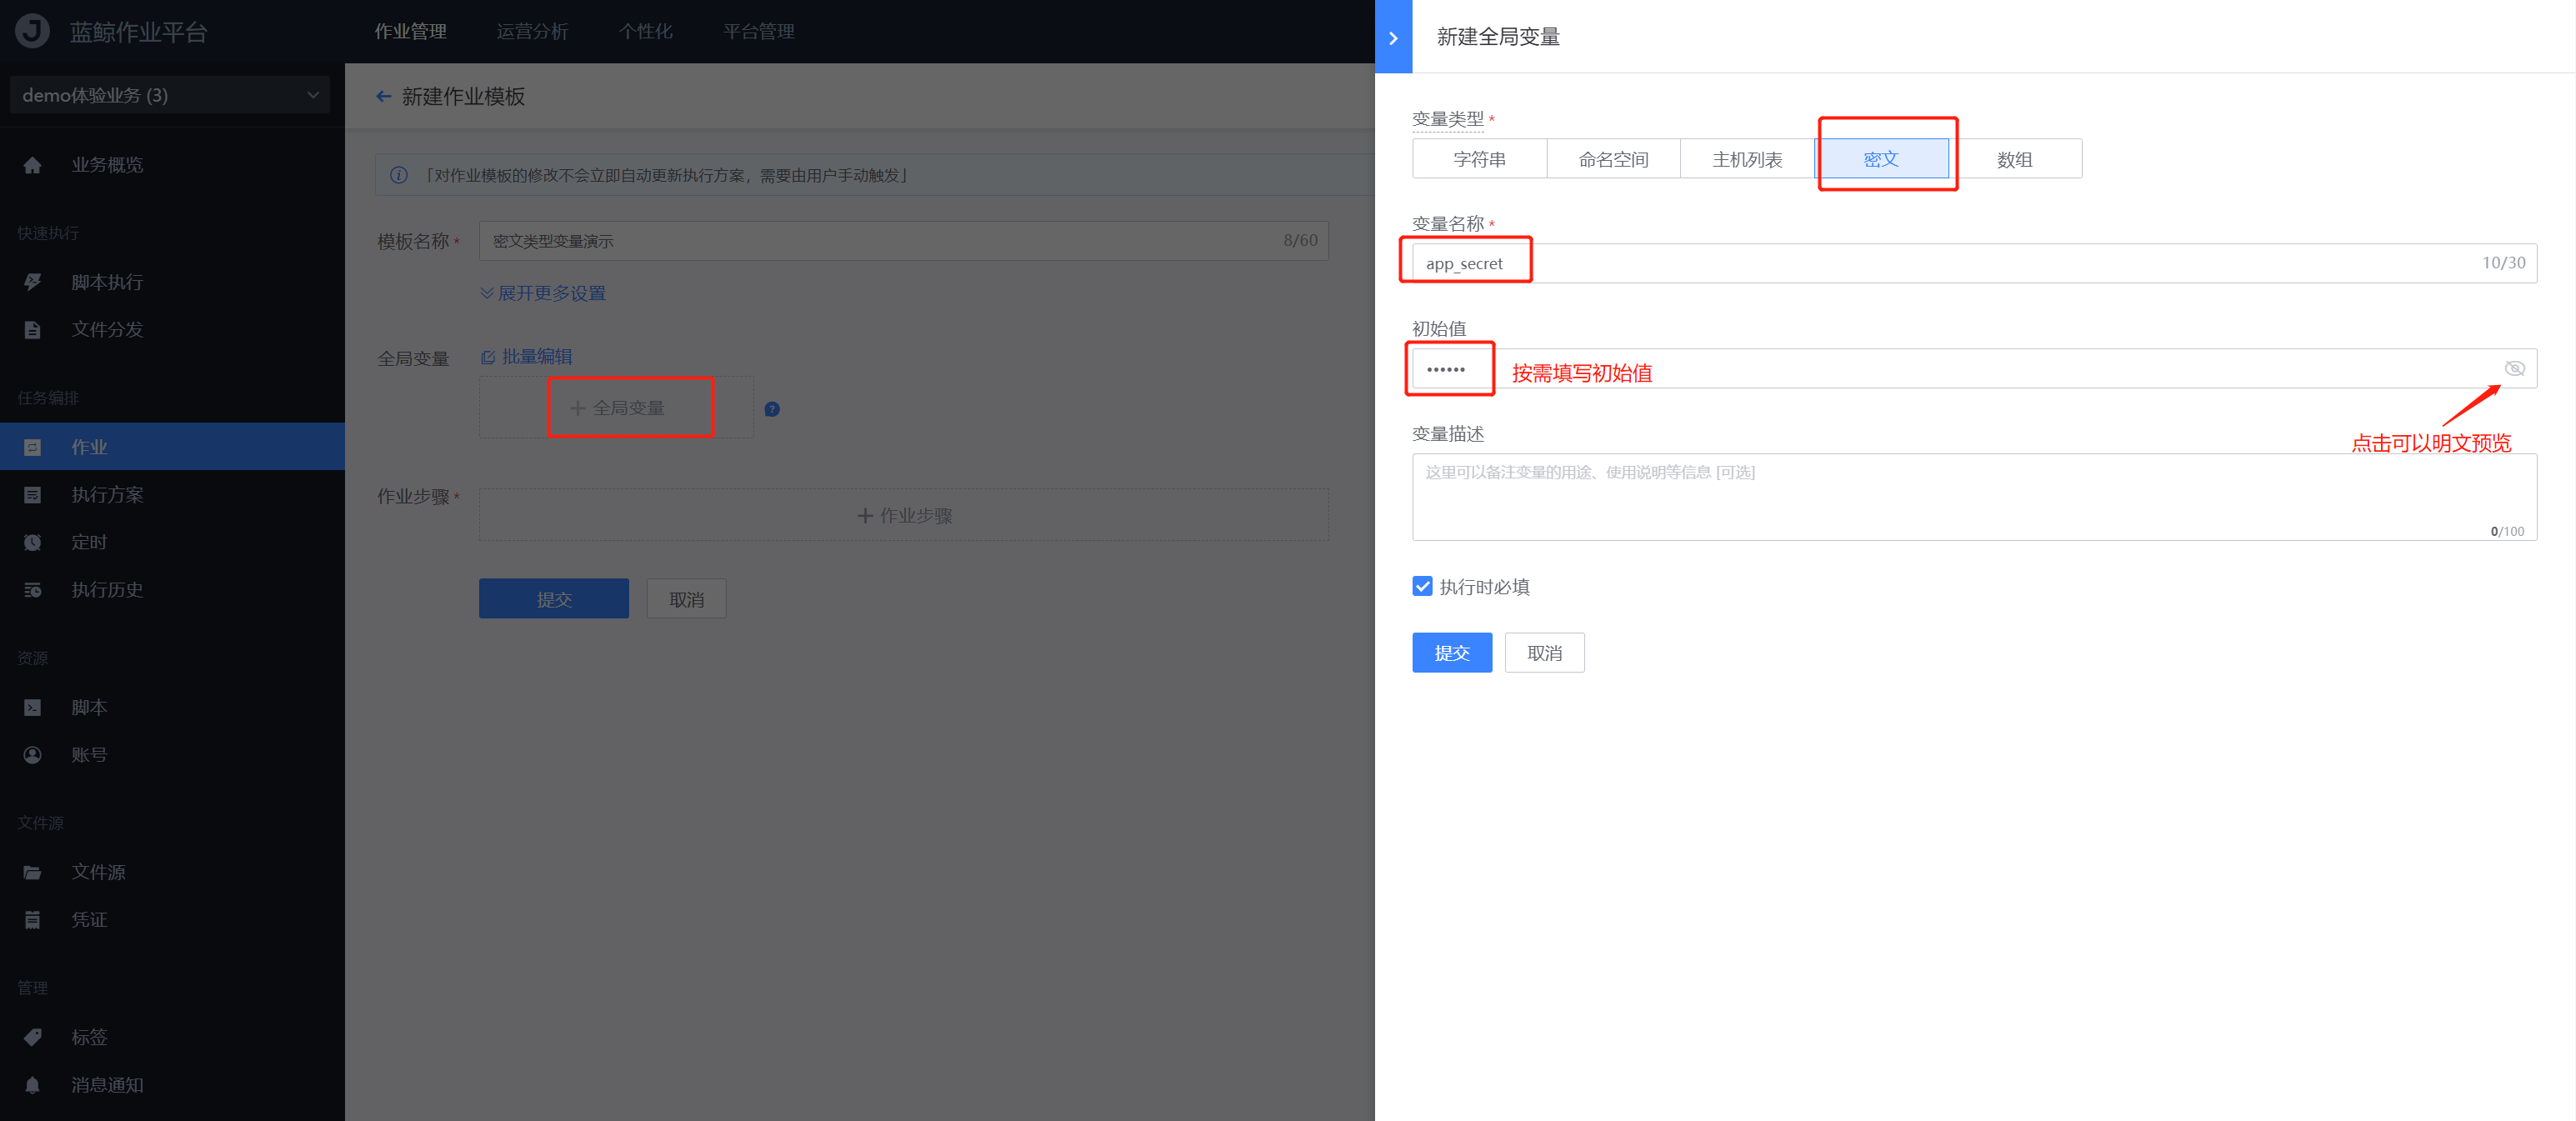This screenshot has height=1121, width=2576.
Task: Click the 消息通知 bell icon
Action: tap(32, 1085)
